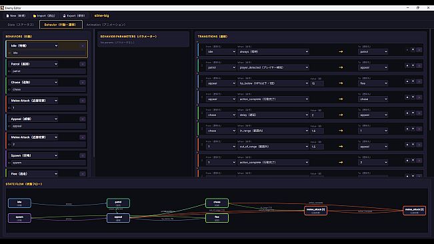Select the spawn node in State Flow
The height and width of the screenshot is (244, 434).
tap(19, 218)
